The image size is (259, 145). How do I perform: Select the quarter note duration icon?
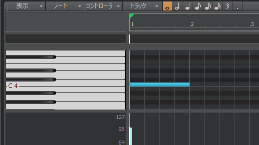tap(187, 6)
